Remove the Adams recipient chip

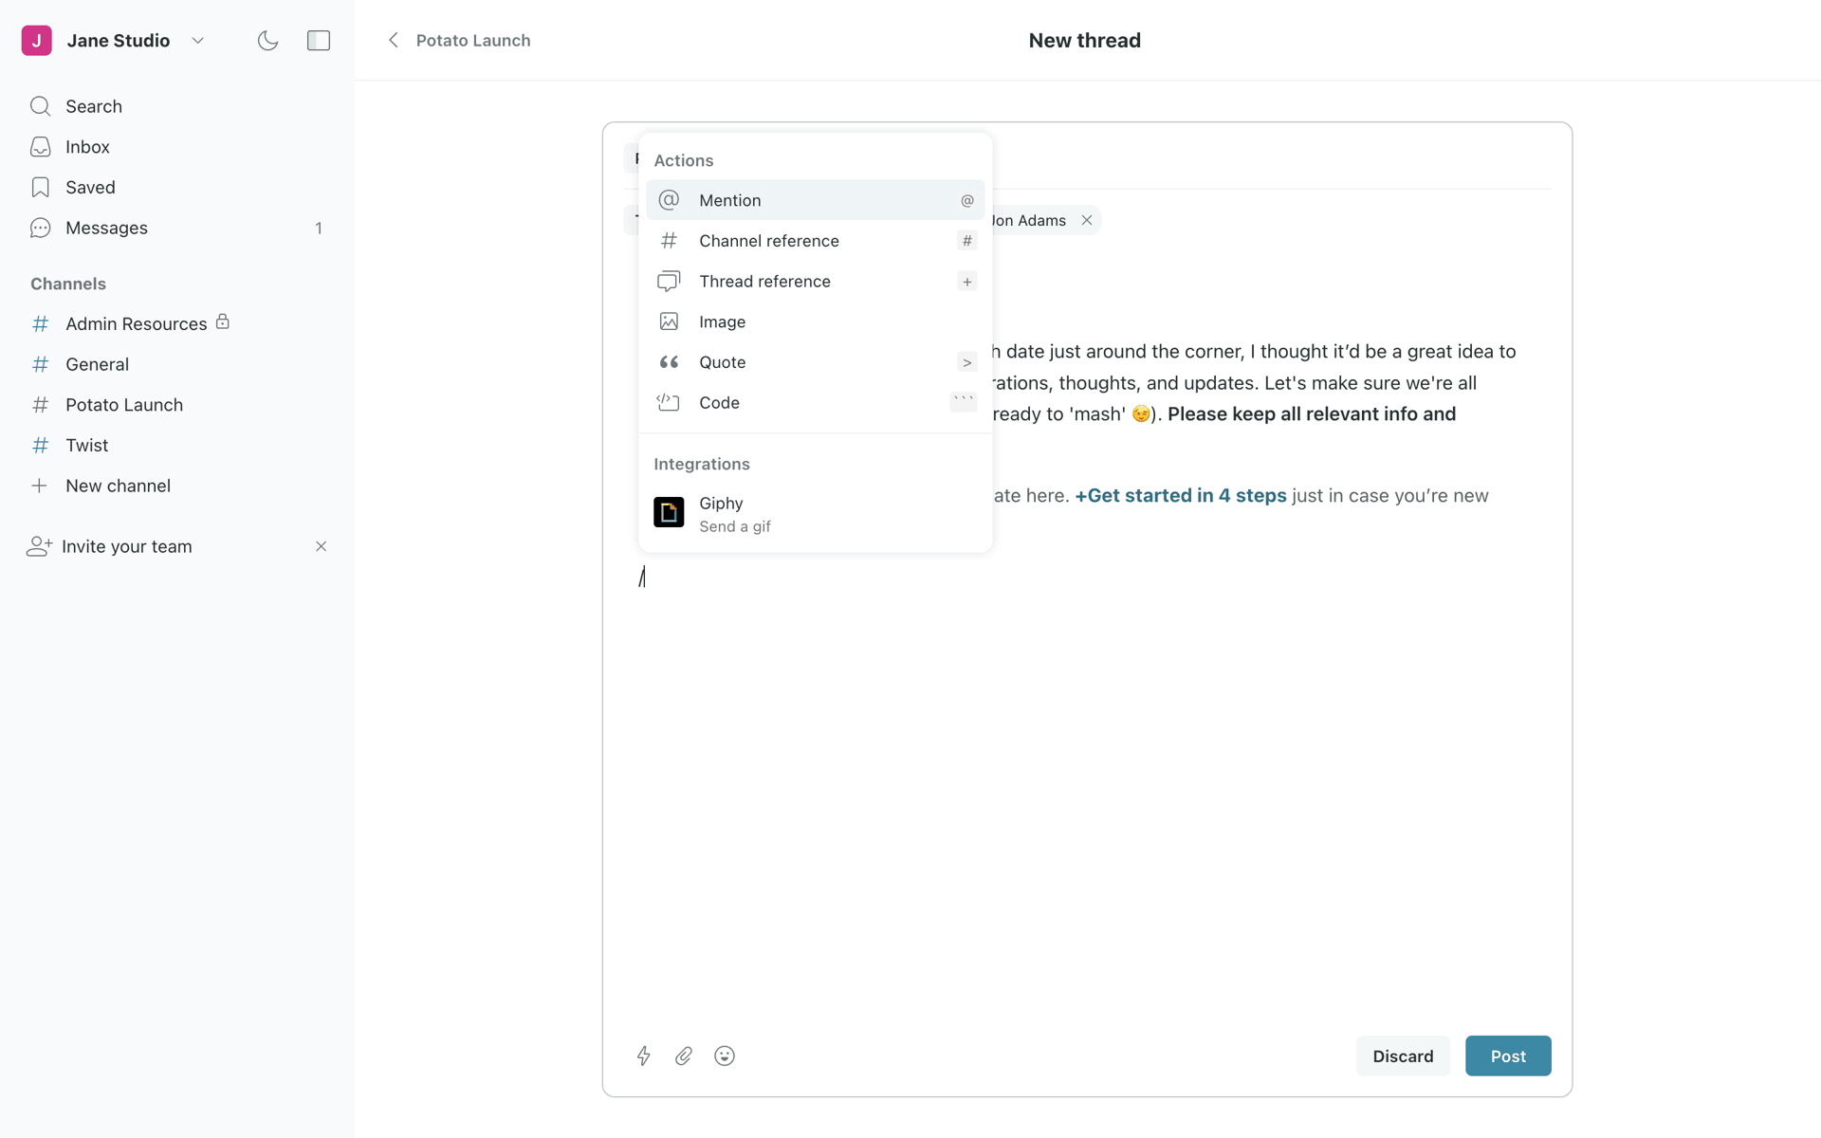1087,220
